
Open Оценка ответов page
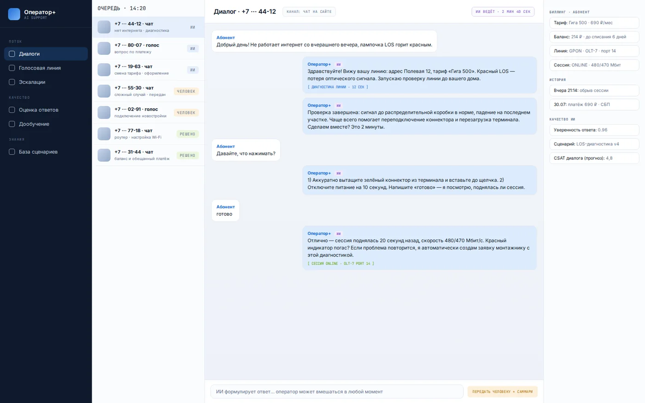[46, 110]
